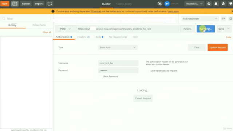Open the manage environments gear icon
233x131 pixels.
click(x=230, y=19)
